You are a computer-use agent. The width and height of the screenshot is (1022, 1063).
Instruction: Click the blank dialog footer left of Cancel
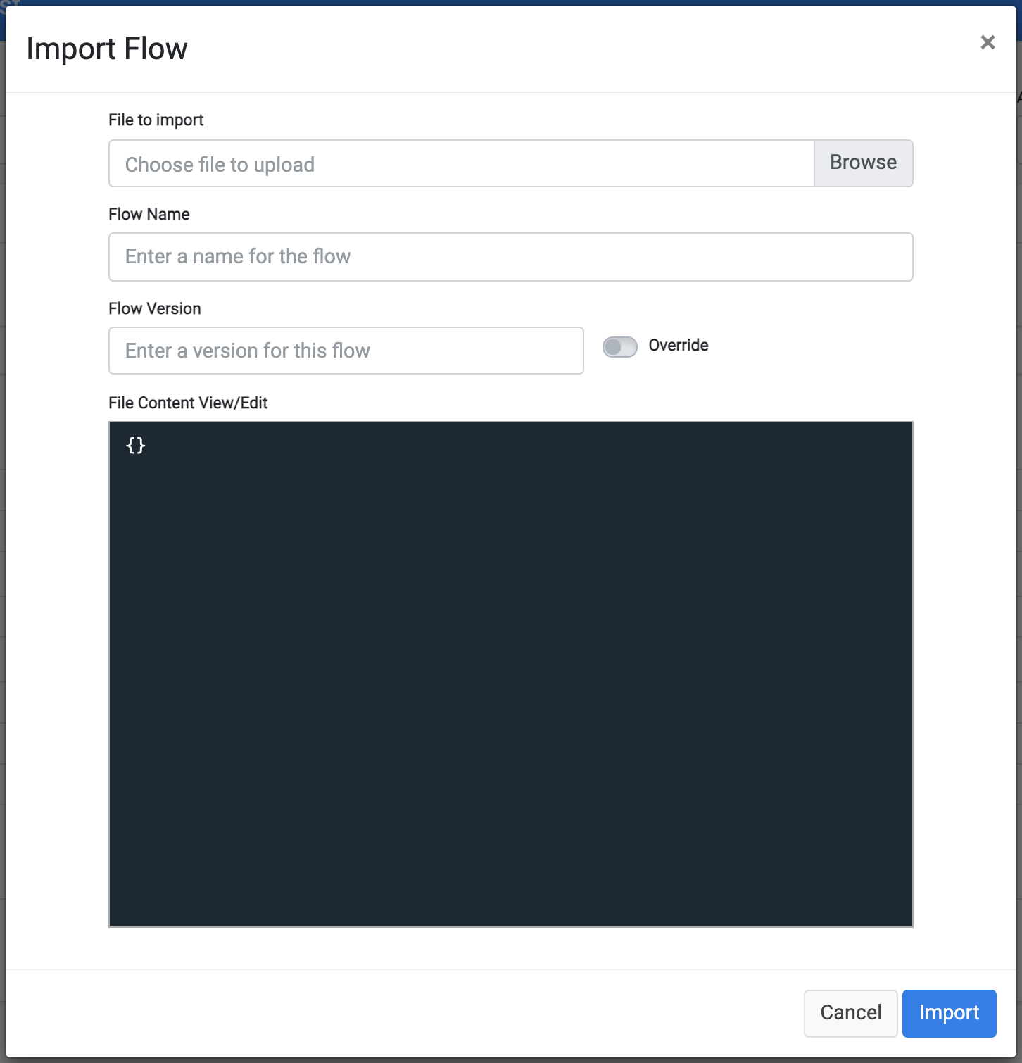coord(401,1013)
